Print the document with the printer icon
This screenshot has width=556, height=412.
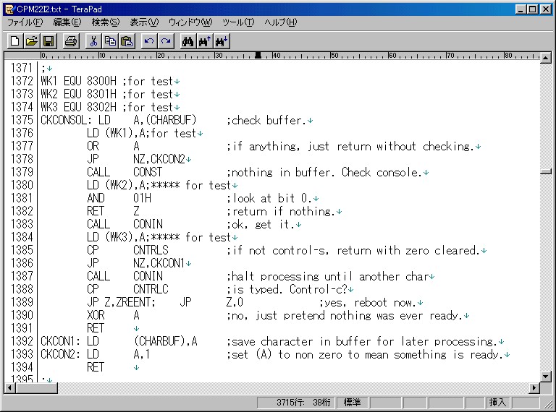71,41
